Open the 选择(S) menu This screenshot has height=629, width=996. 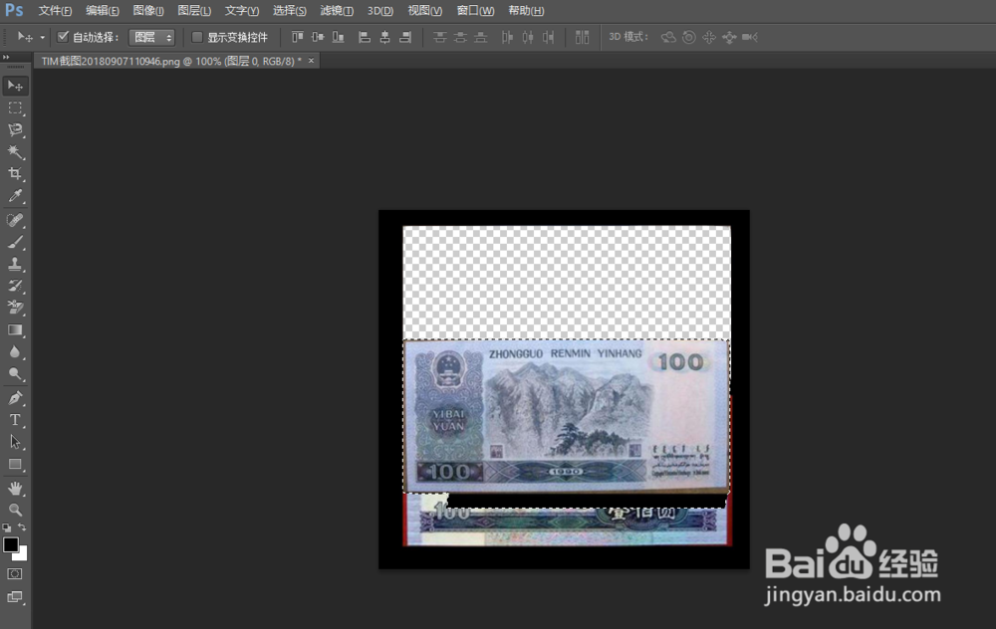click(x=290, y=11)
